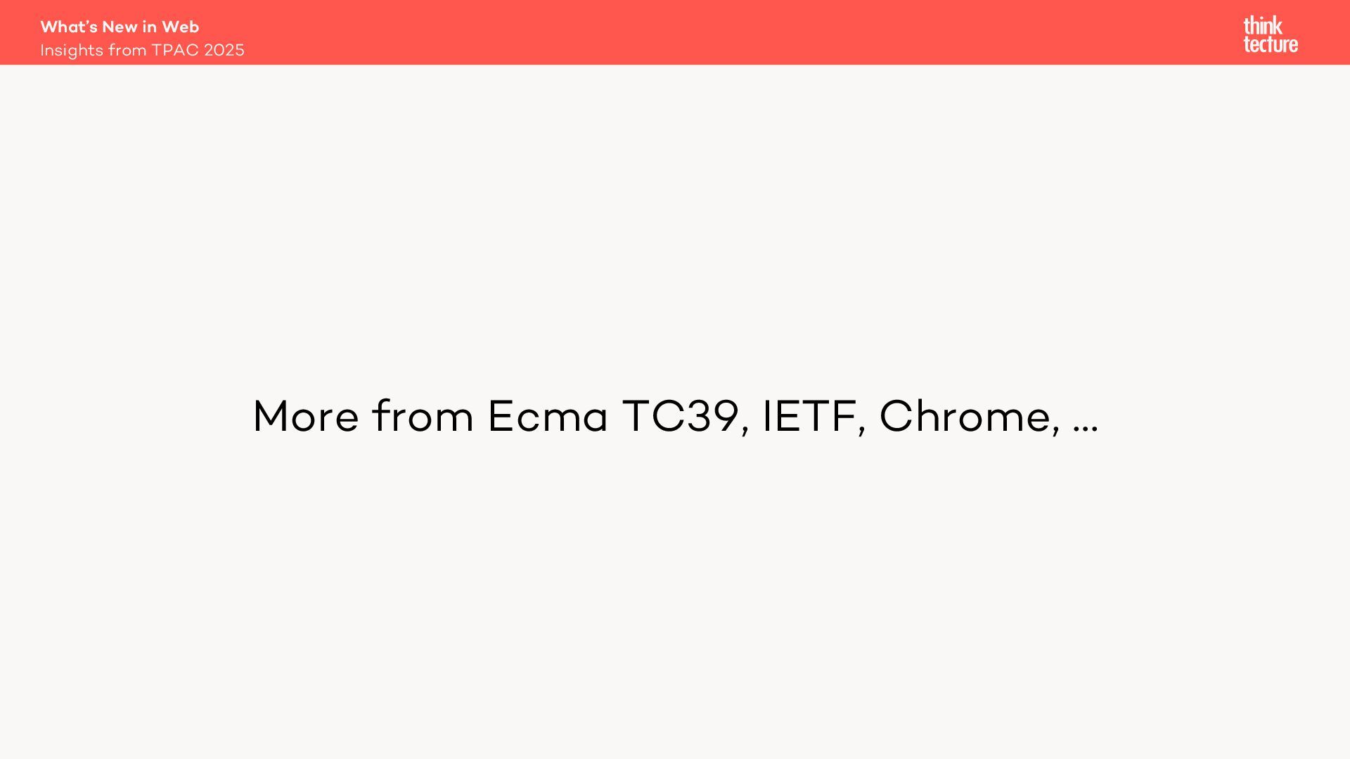Click the ellipsis after "Chrome,"
The height and width of the screenshot is (759, 1350).
[1085, 424]
